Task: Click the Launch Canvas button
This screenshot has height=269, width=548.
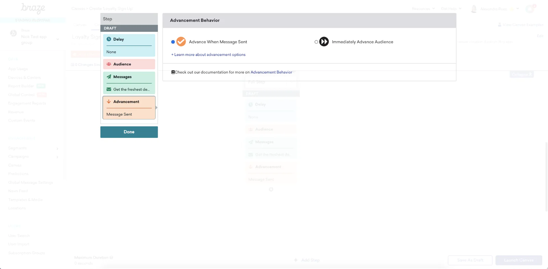Action: (519, 260)
